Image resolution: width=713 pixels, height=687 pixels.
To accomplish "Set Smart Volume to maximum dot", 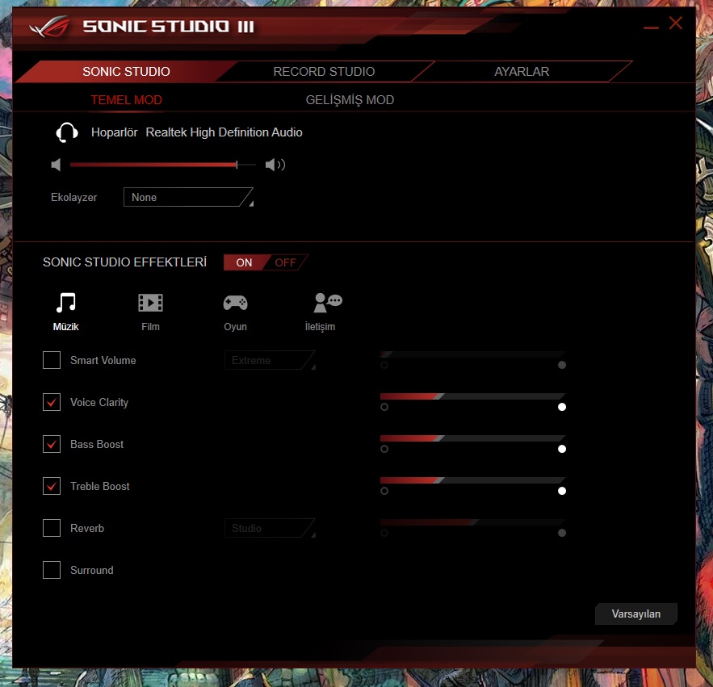I will coord(562,365).
